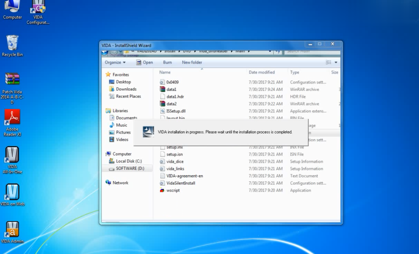Open the Pictures library in the sidebar
Viewport: 419px width, 254px height.
coord(120,132)
